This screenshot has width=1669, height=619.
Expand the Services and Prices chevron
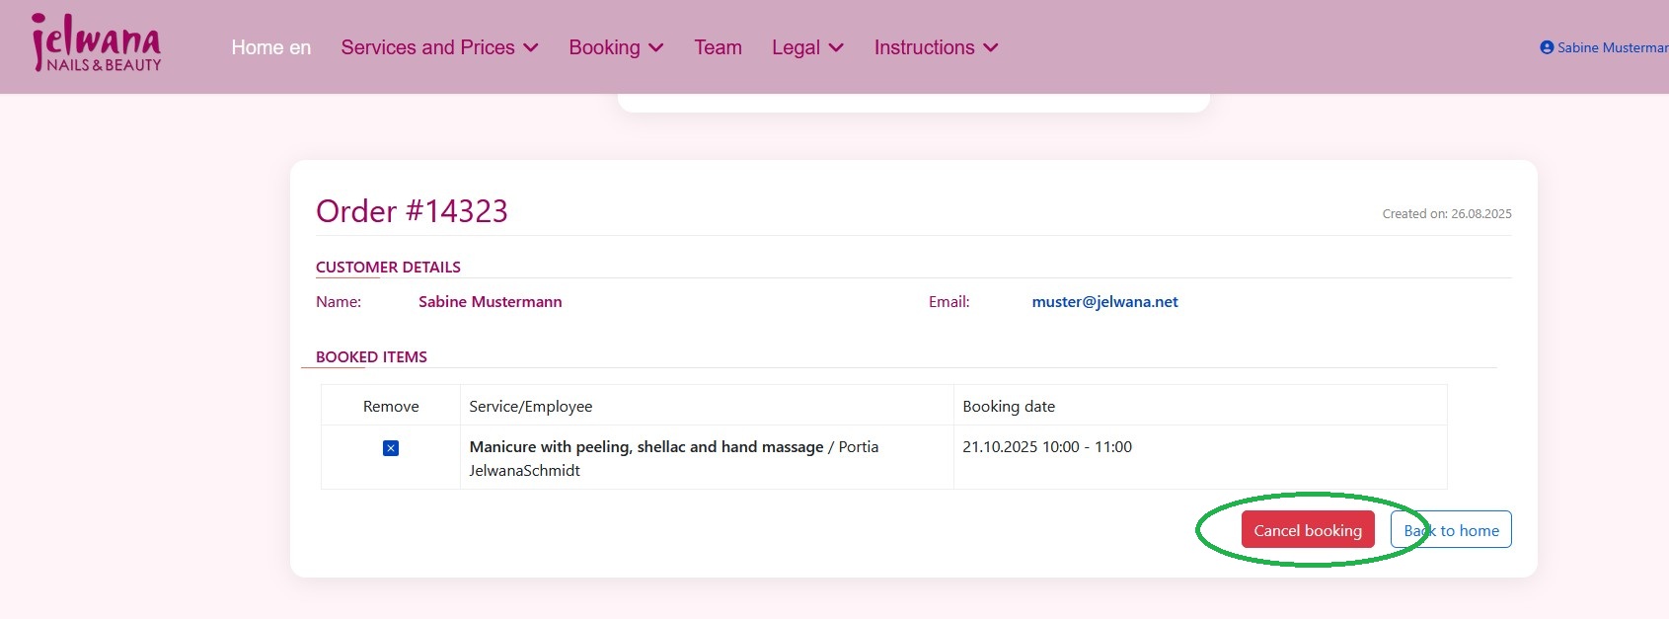(x=531, y=47)
